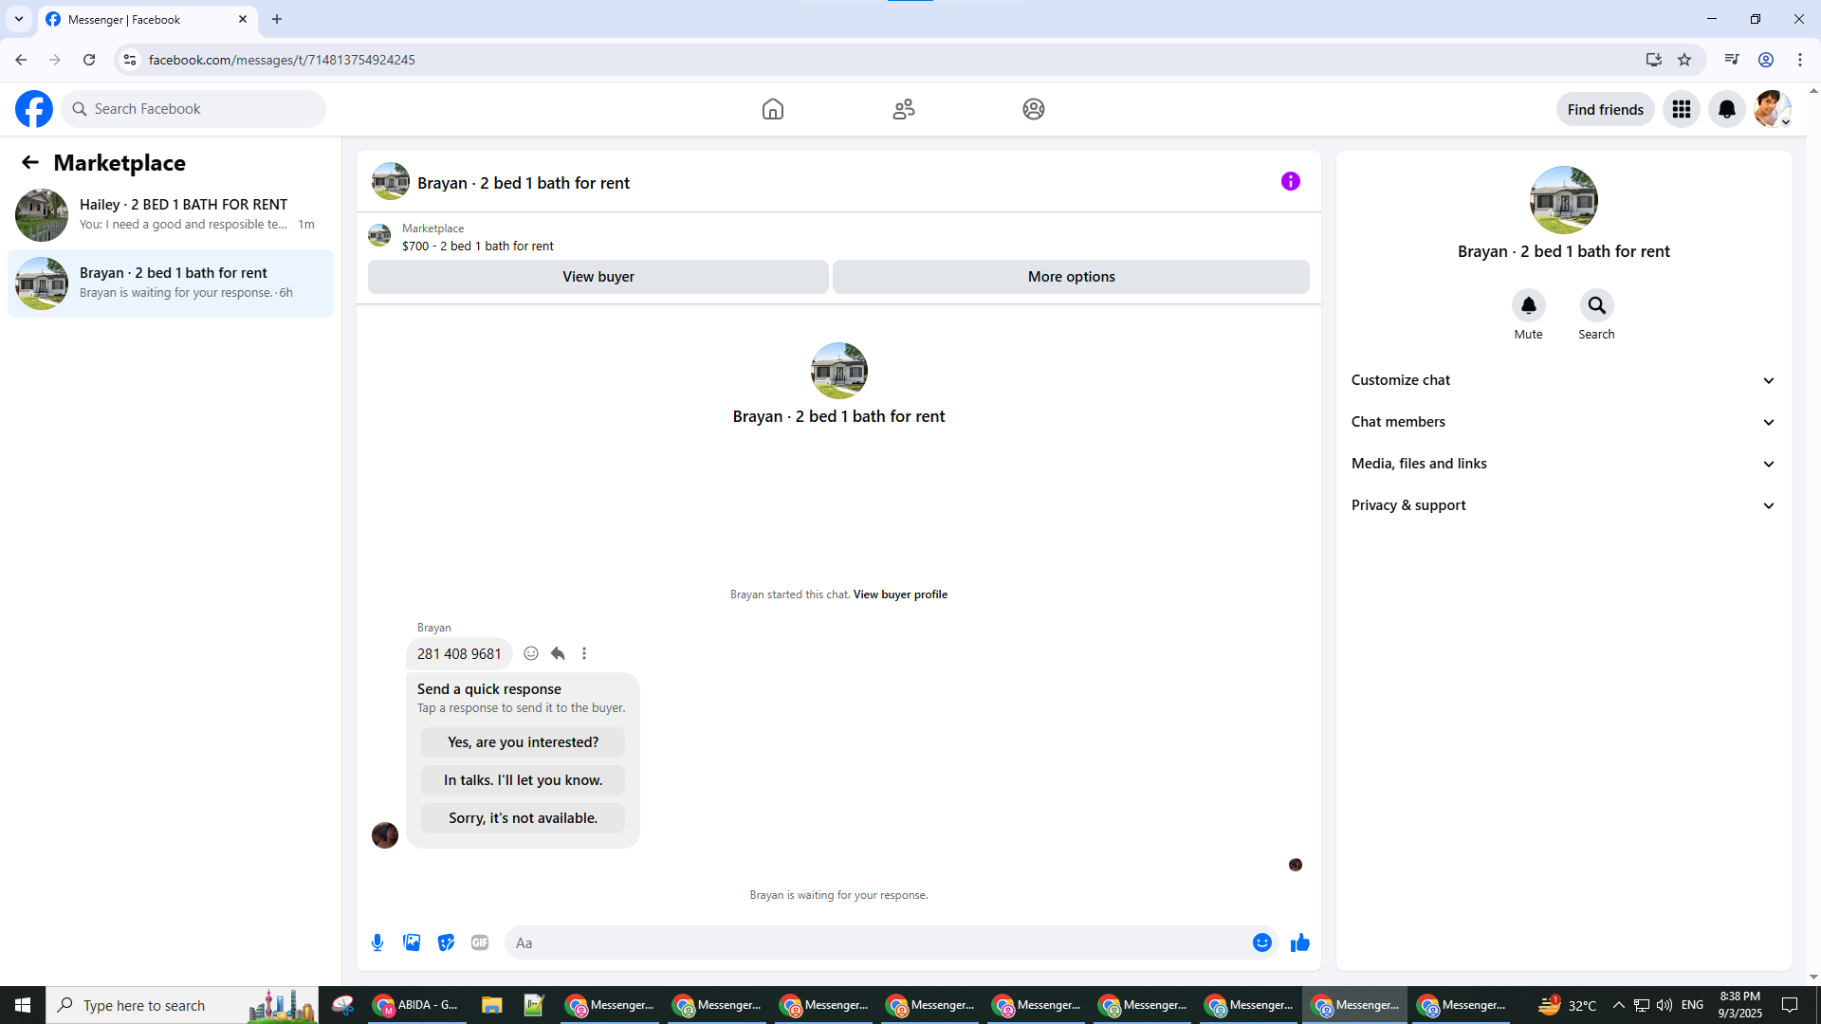Open media controls icon in Chrome toolbar
The height and width of the screenshot is (1024, 1821).
coord(1732,60)
